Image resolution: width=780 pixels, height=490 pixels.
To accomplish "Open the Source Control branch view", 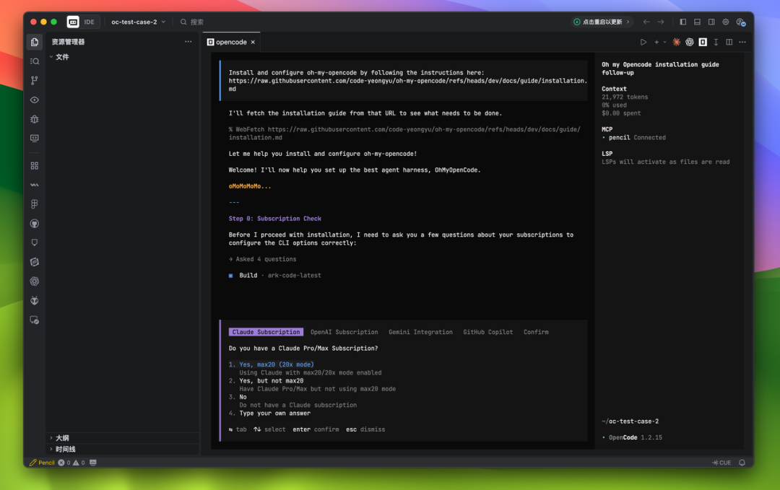I will click(x=35, y=81).
